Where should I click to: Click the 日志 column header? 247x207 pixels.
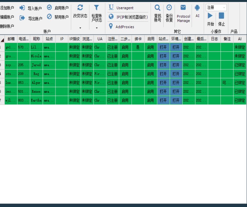pyautogui.click(x=214, y=39)
